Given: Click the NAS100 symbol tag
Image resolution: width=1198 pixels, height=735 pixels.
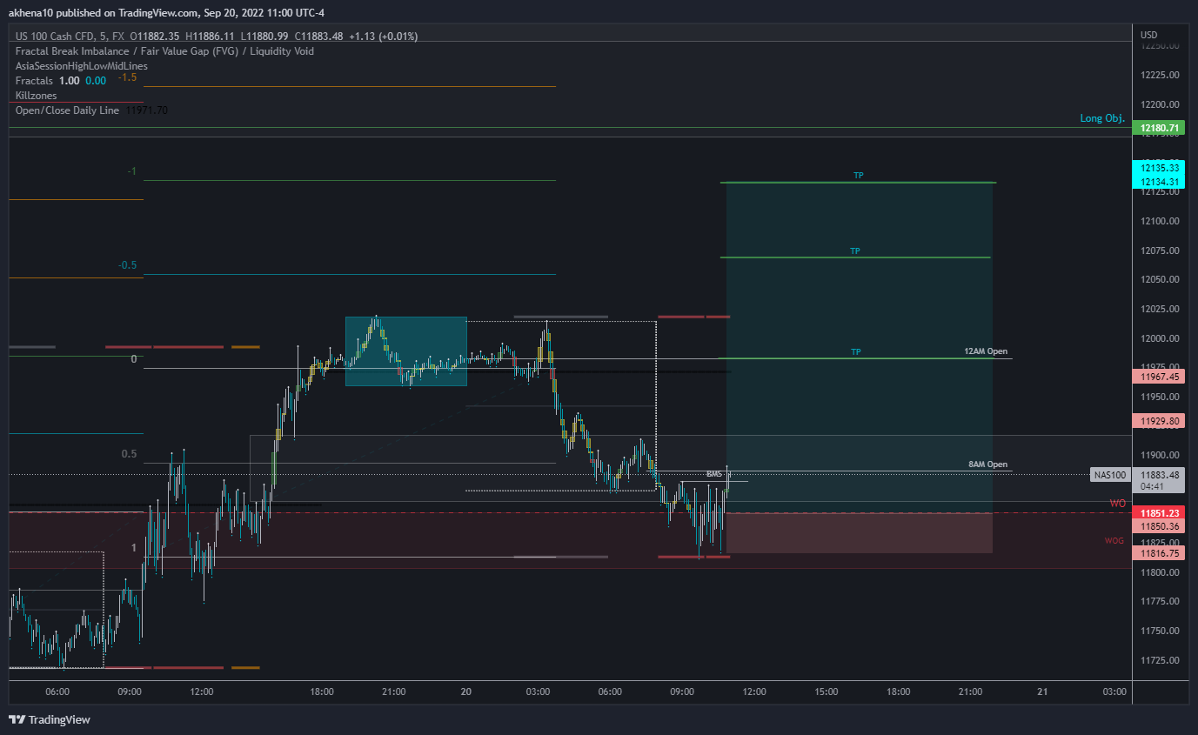Looking at the screenshot, I should 1110,475.
